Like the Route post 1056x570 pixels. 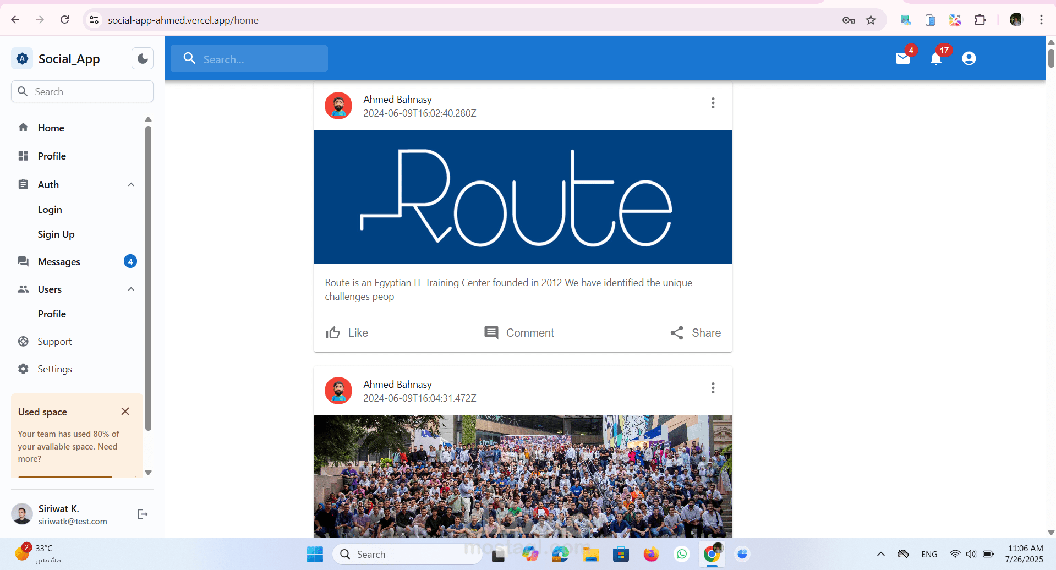(347, 332)
